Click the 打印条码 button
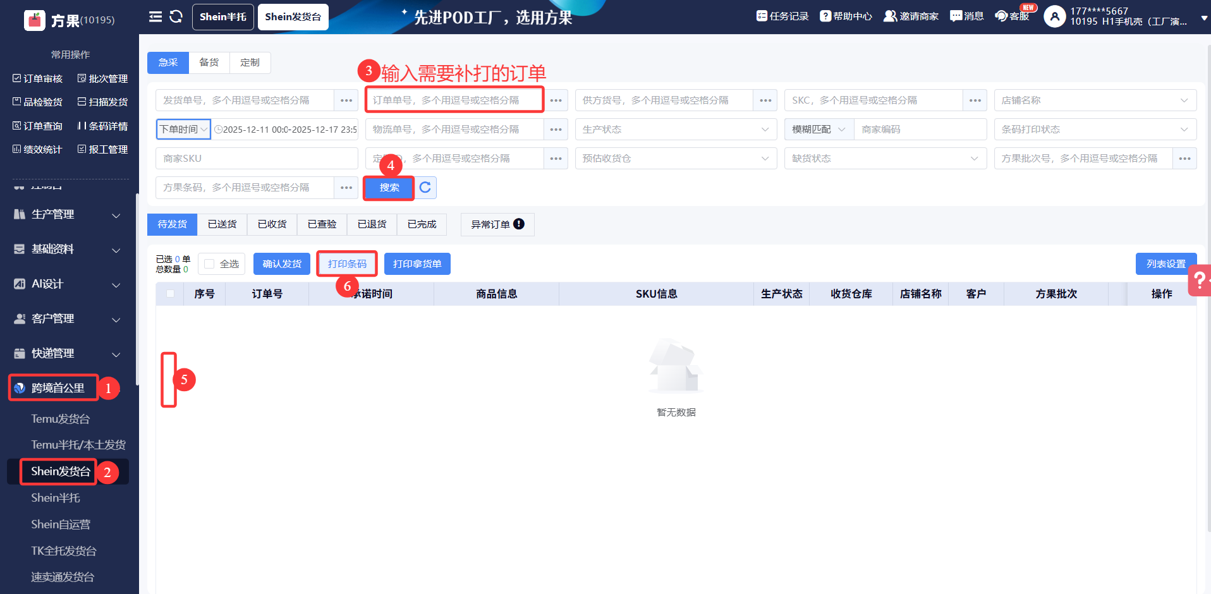1211x594 pixels. point(347,264)
